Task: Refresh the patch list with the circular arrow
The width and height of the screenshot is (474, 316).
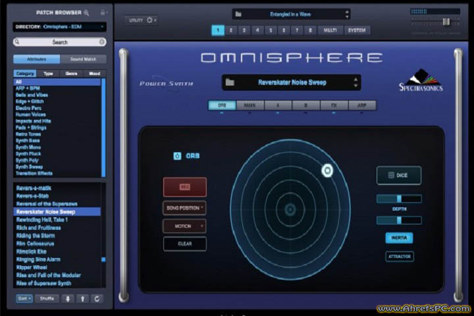Action: click(x=97, y=299)
